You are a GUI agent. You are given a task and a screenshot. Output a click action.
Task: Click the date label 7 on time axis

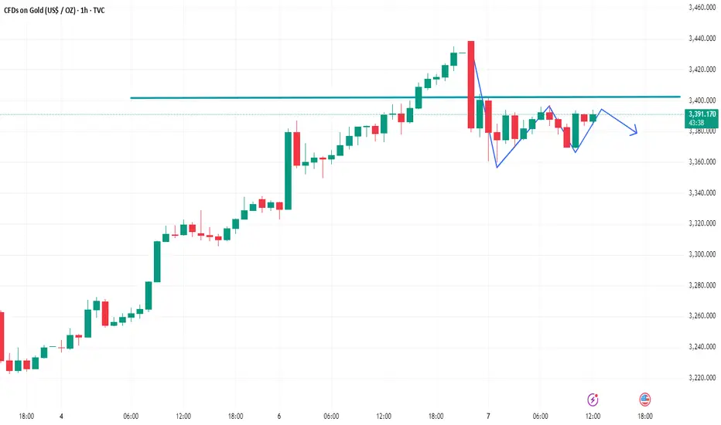tap(488, 416)
